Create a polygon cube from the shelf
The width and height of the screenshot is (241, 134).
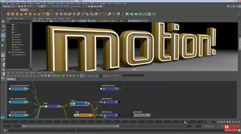pyautogui.click(x=13, y=14)
